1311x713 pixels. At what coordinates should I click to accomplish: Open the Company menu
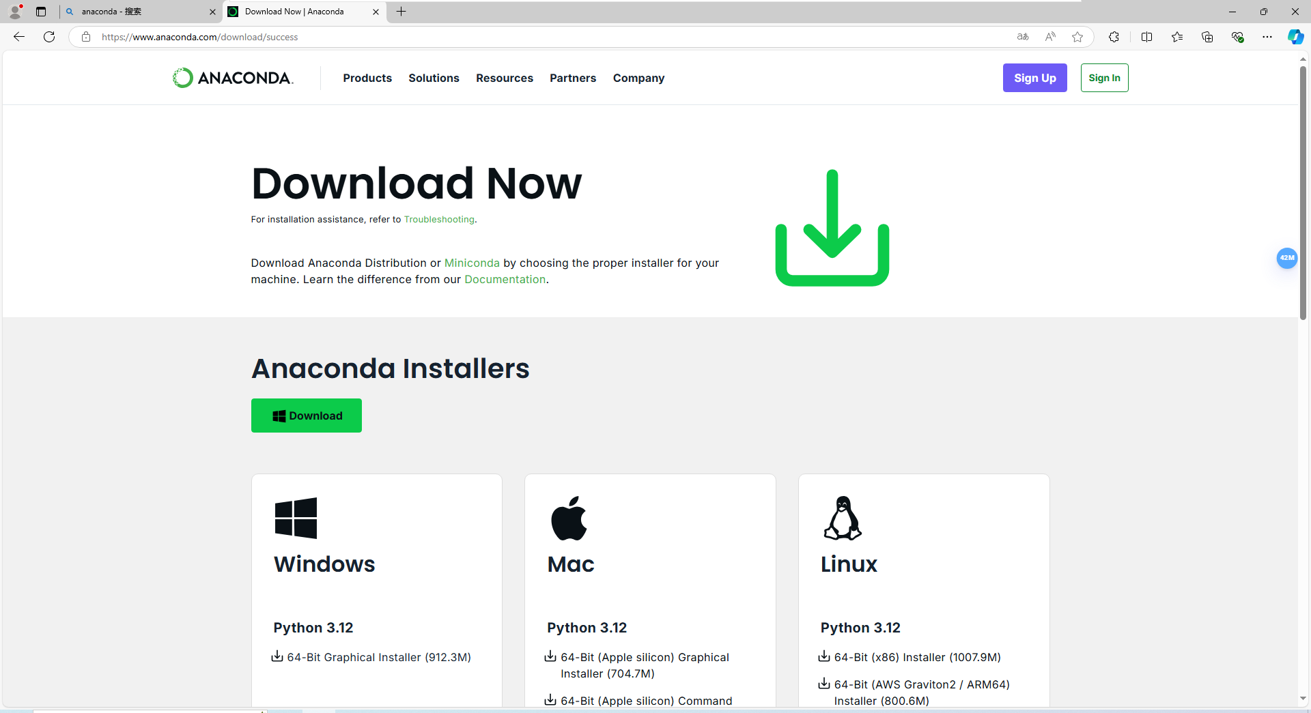[638, 78]
